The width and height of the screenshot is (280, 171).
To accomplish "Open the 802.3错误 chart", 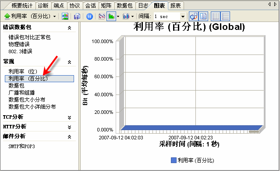I will pyautogui.click(x=20, y=51).
